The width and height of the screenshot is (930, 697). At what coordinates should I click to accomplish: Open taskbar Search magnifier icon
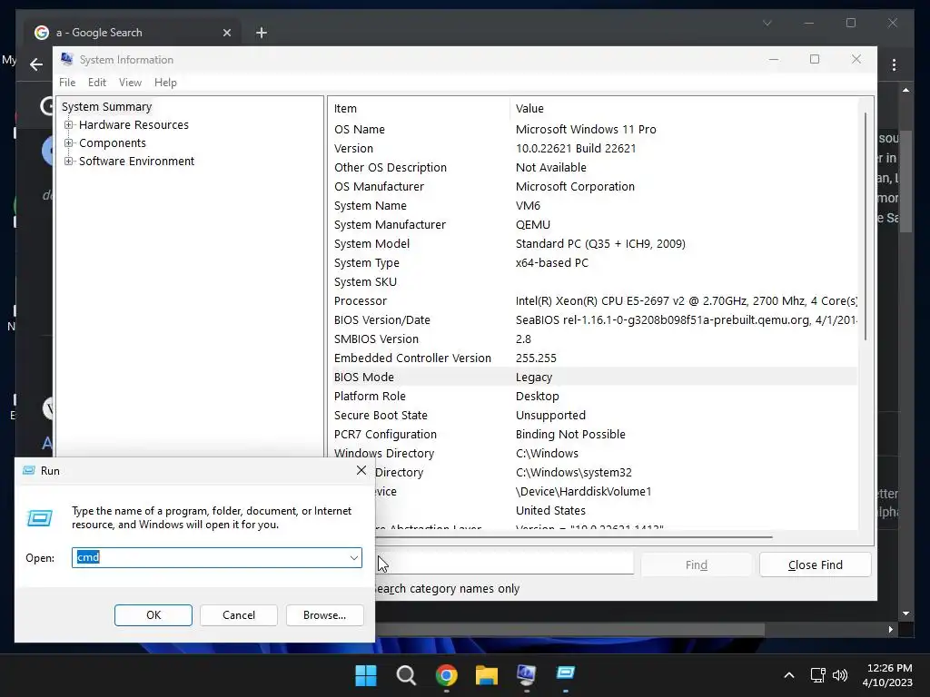point(406,675)
